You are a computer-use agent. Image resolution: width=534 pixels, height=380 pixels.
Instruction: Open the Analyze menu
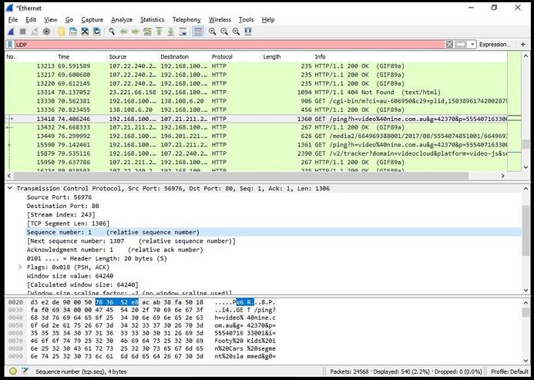[x=122, y=20]
